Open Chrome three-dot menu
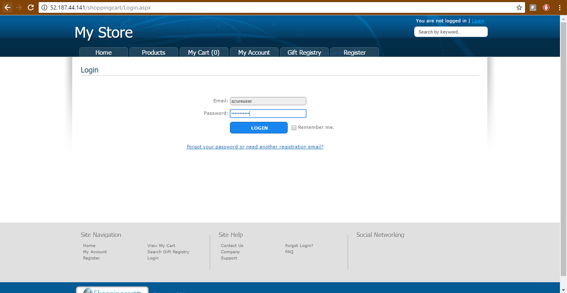 560,7
